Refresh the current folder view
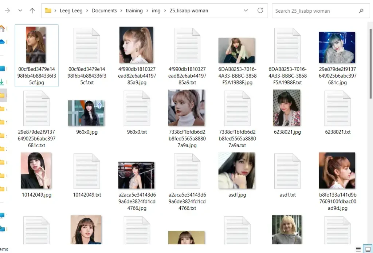 pos(260,11)
